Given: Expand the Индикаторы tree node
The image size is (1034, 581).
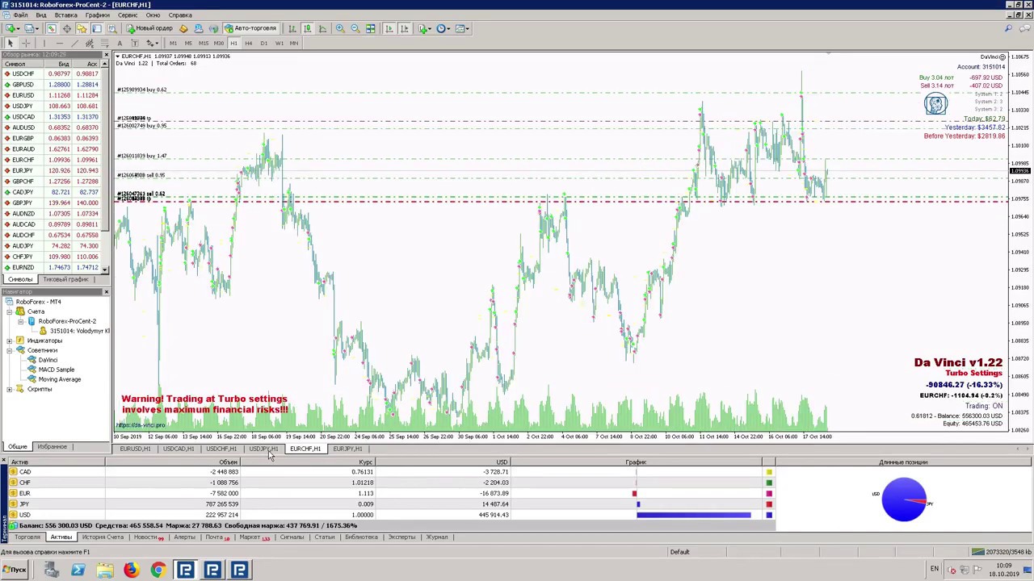Looking at the screenshot, I should coord(10,341).
